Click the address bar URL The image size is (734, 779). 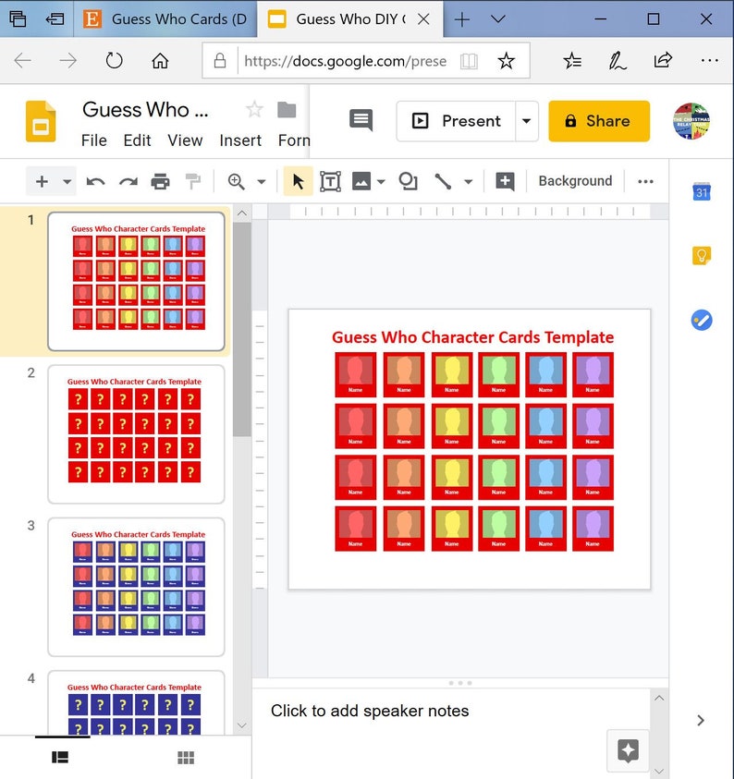[x=345, y=61]
